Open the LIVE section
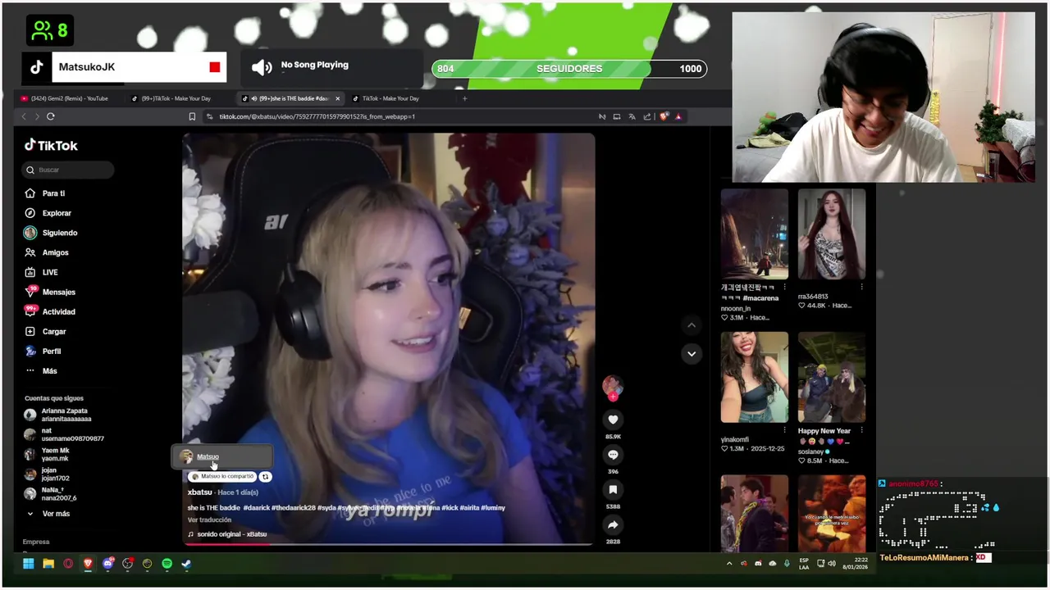Viewport: 1050px width, 590px height. click(42, 272)
